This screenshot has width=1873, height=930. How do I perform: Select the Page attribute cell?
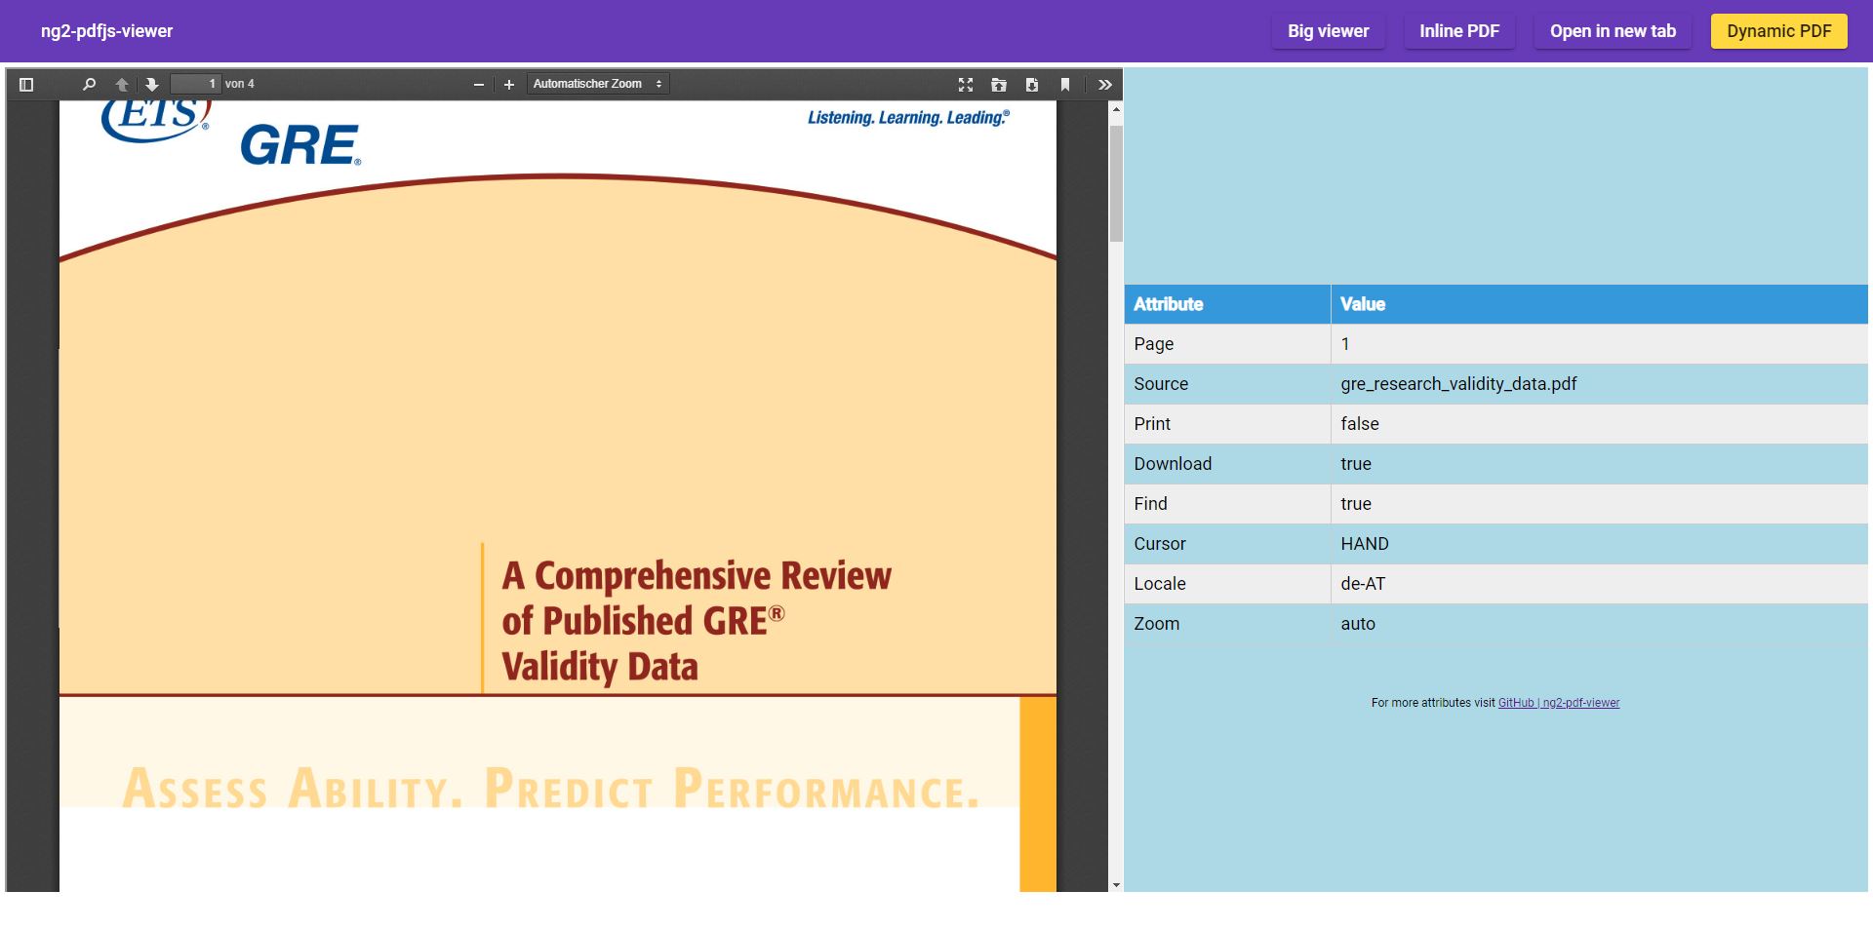(1227, 344)
